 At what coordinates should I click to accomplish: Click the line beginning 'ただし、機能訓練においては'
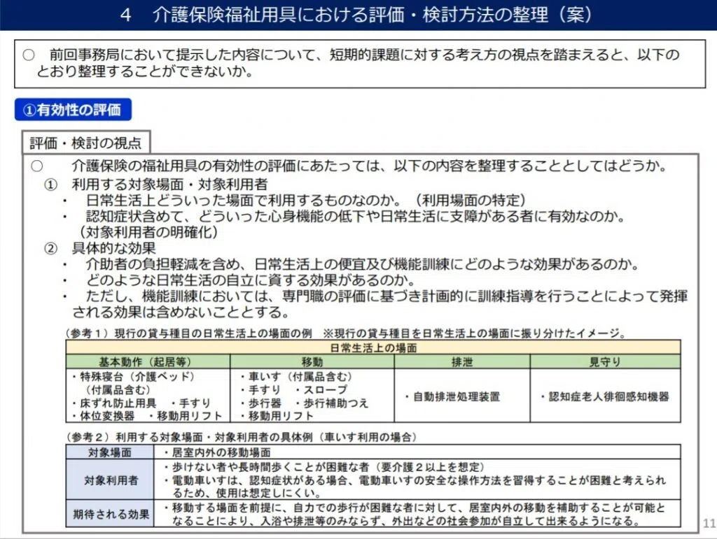point(387,296)
